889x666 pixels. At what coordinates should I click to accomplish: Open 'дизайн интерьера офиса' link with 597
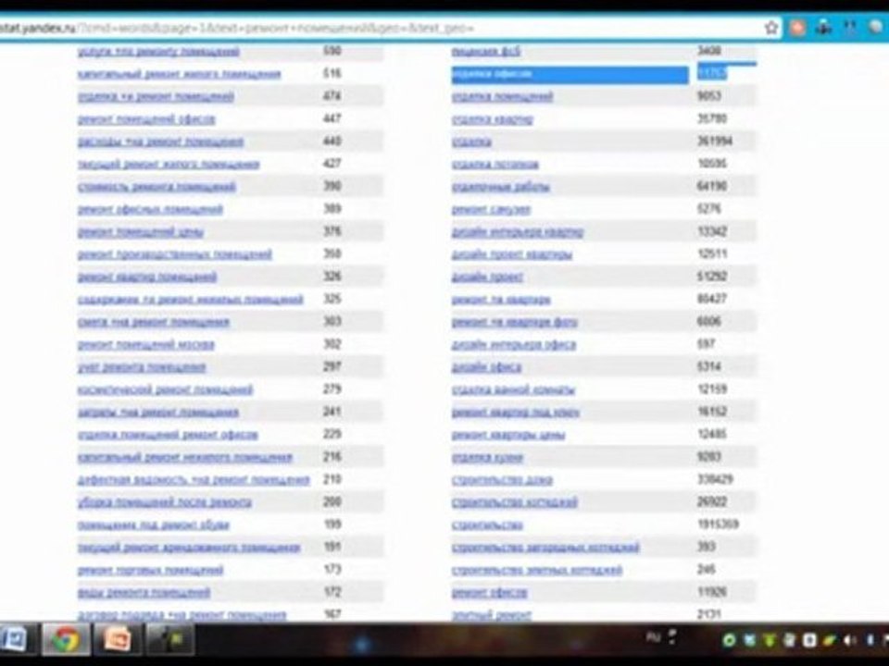pos(514,345)
